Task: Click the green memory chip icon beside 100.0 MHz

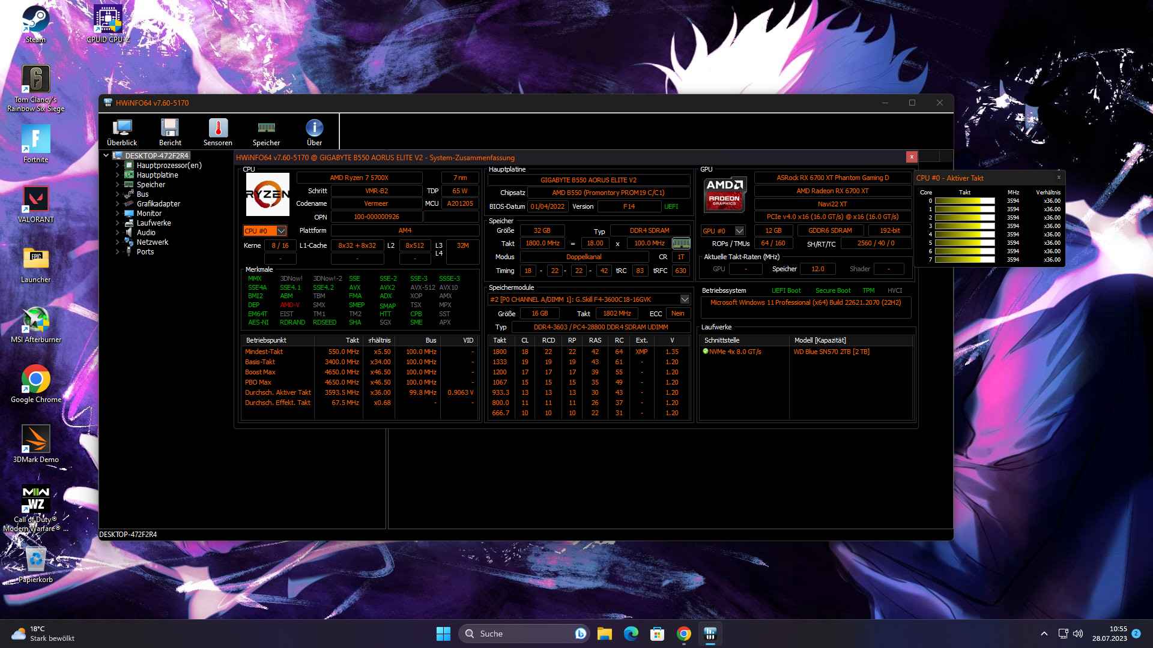Action: coord(681,244)
